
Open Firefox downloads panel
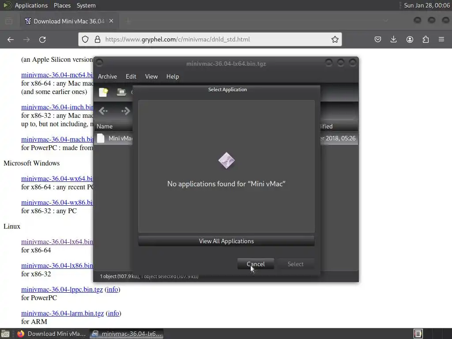pyautogui.click(x=393, y=39)
